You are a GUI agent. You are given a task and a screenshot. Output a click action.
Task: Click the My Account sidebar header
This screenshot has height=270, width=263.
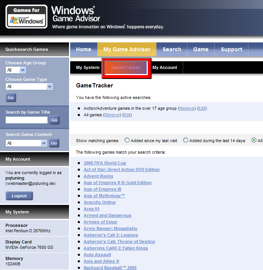point(34,159)
